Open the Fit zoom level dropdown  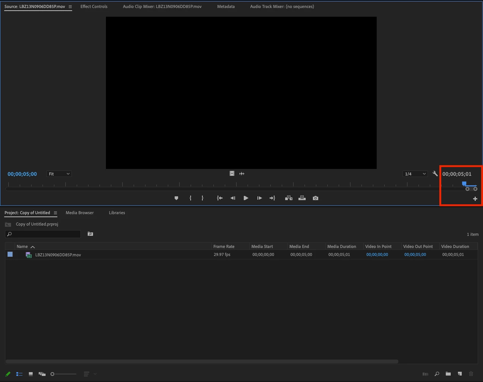59,174
